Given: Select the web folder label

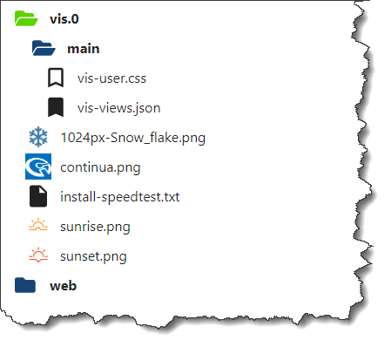Looking at the screenshot, I should (64, 286).
